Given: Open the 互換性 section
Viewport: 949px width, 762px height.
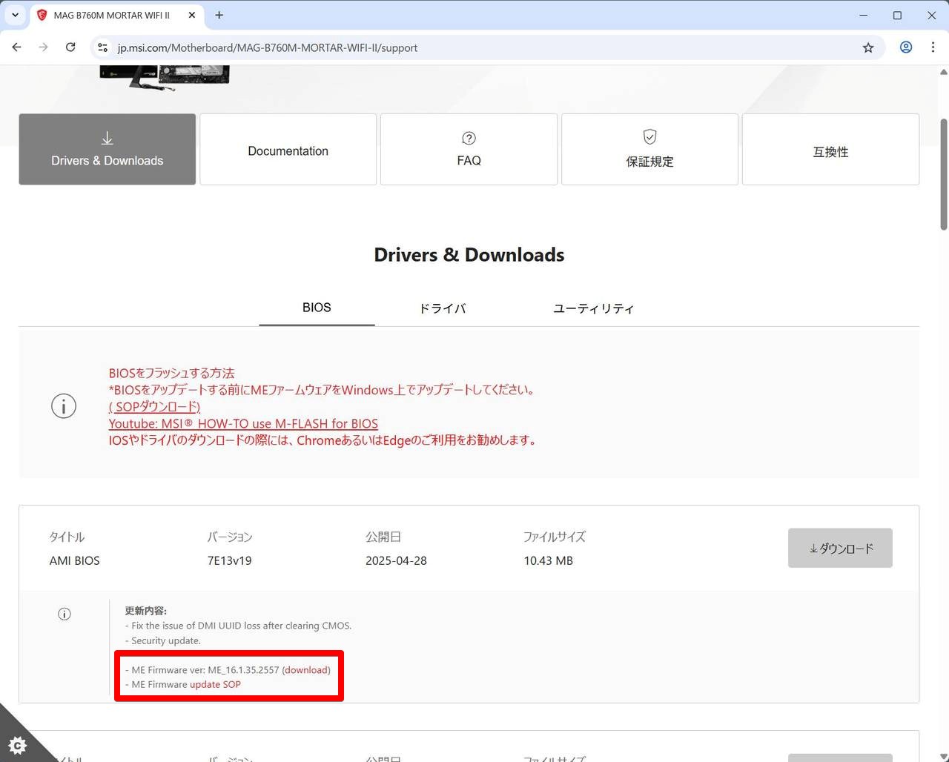Looking at the screenshot, I should tap(830, 149).
